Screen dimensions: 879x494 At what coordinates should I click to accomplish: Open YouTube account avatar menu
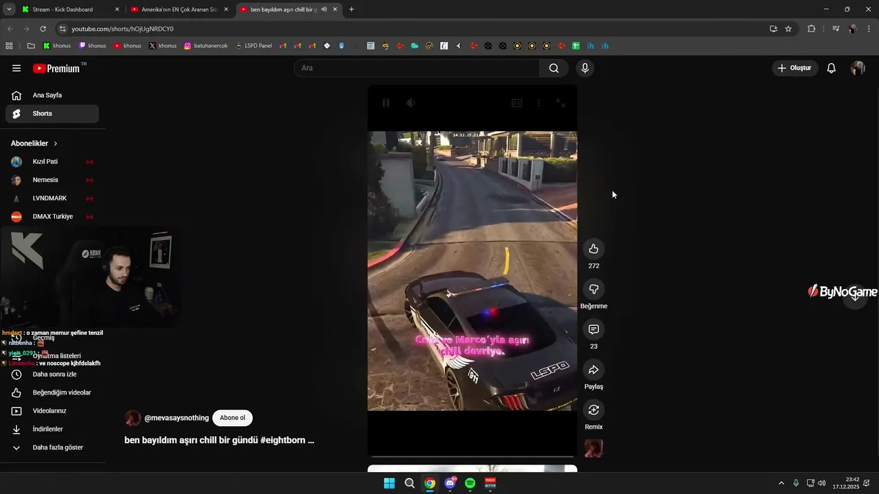pyautogui.click(x=858, y=68)
